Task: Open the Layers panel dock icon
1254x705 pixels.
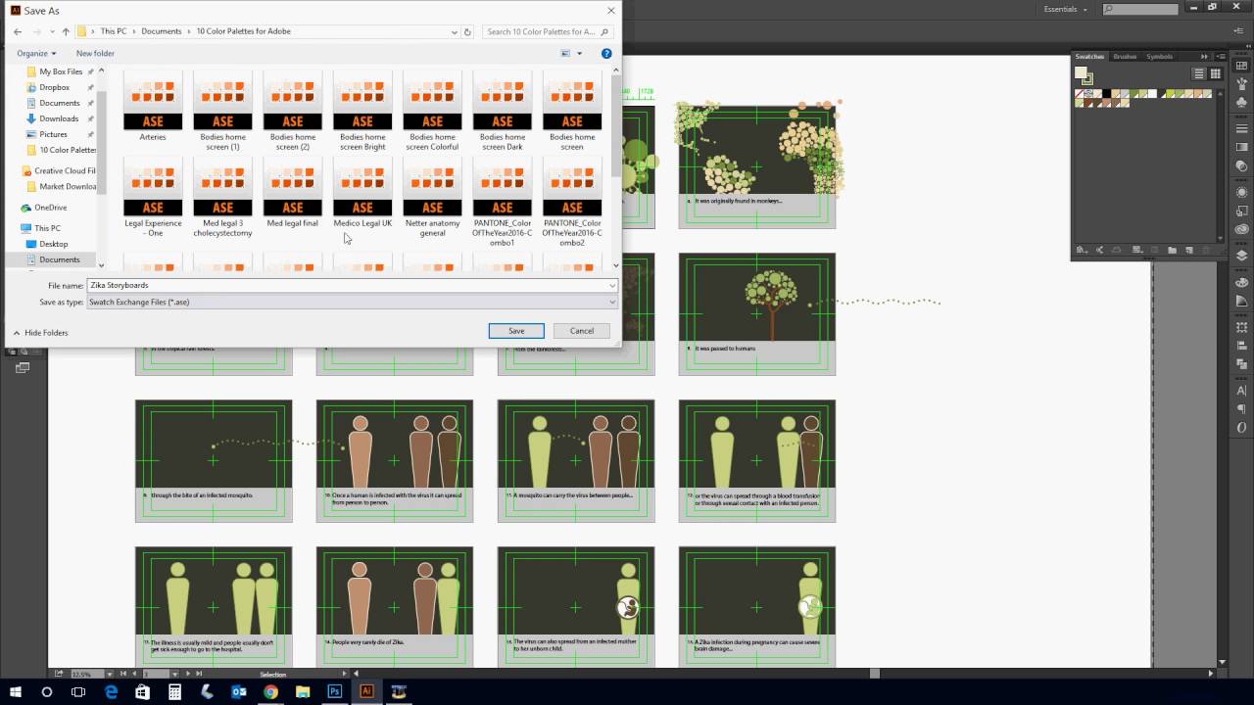Action: click(1242, 255)
